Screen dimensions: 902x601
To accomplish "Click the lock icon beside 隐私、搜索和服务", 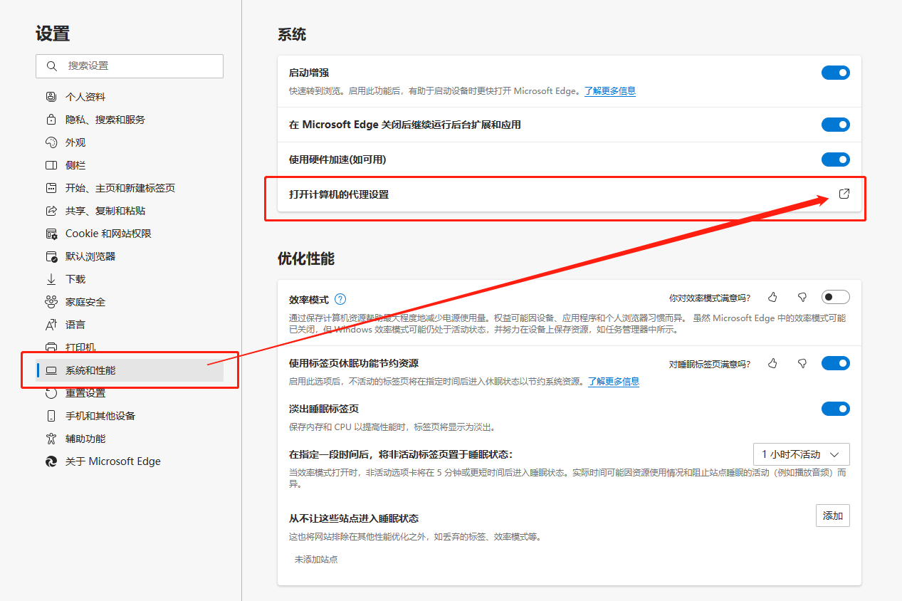I will (51, 120).
